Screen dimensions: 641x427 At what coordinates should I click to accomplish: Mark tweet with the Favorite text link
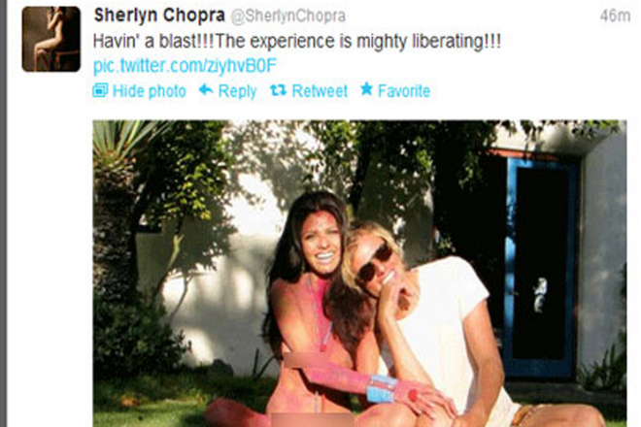(404, 90)
